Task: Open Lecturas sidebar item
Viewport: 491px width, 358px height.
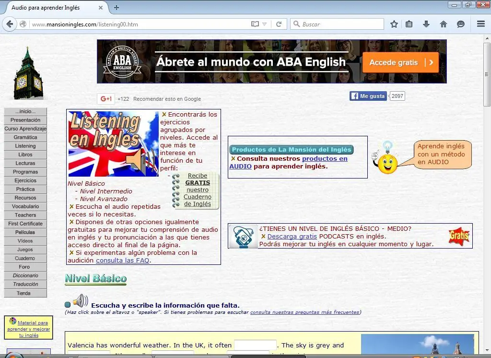Action: [x=25, y=163]
